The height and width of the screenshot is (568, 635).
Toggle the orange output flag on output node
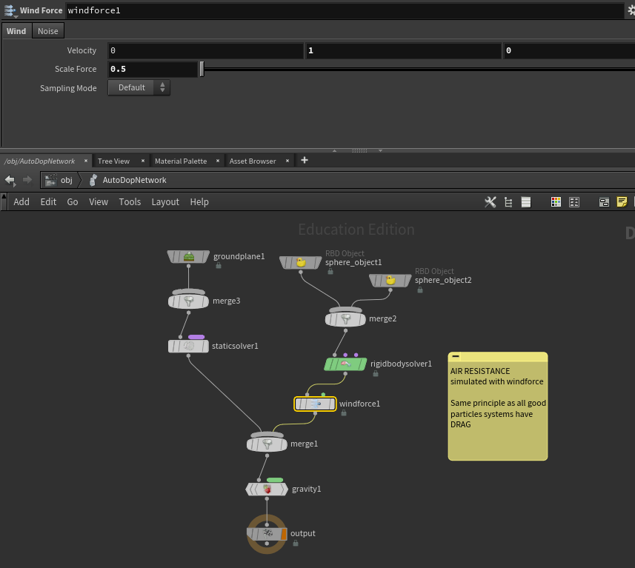[283, 533]
